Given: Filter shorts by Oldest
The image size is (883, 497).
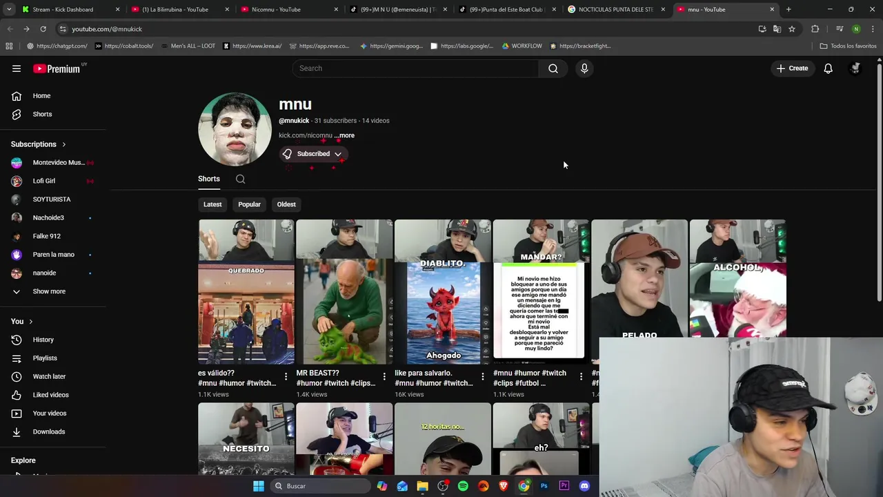Looking at the screenshot, I should (x=286, y=204).
